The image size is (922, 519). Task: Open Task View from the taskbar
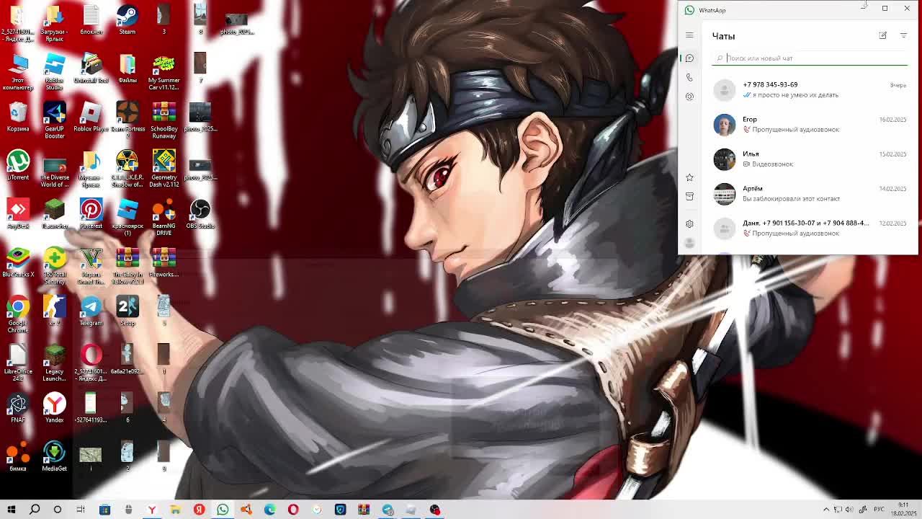point(81,510)
